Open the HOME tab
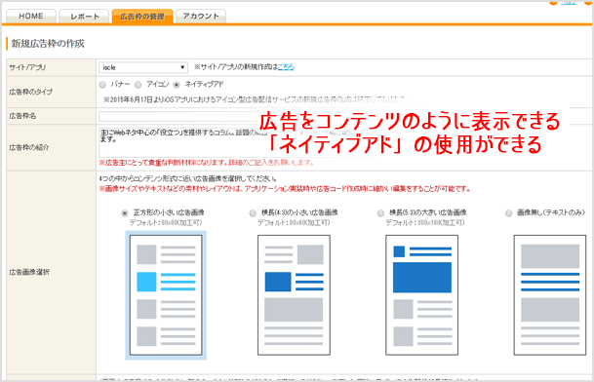This screenshot has height=382, width=594. pyautogui.click(x=31, y=17)
